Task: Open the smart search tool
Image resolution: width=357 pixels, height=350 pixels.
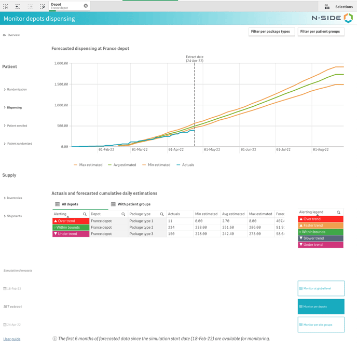Action: 6,6
